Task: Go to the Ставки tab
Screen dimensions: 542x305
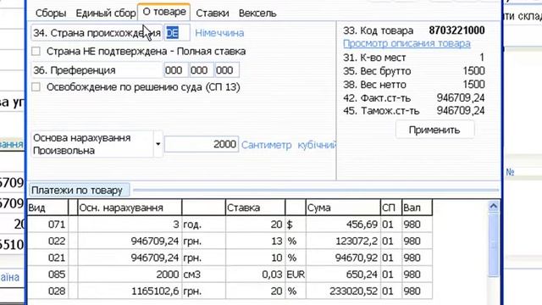Action: click(x=213, y=14)
